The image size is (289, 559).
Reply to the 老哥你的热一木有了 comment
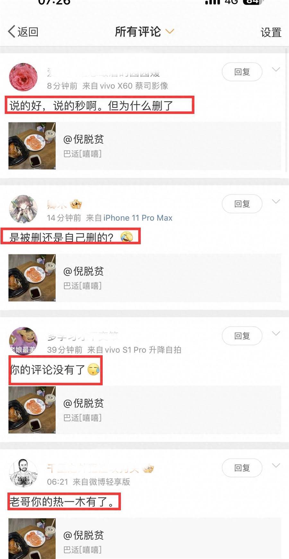point(242,468)
